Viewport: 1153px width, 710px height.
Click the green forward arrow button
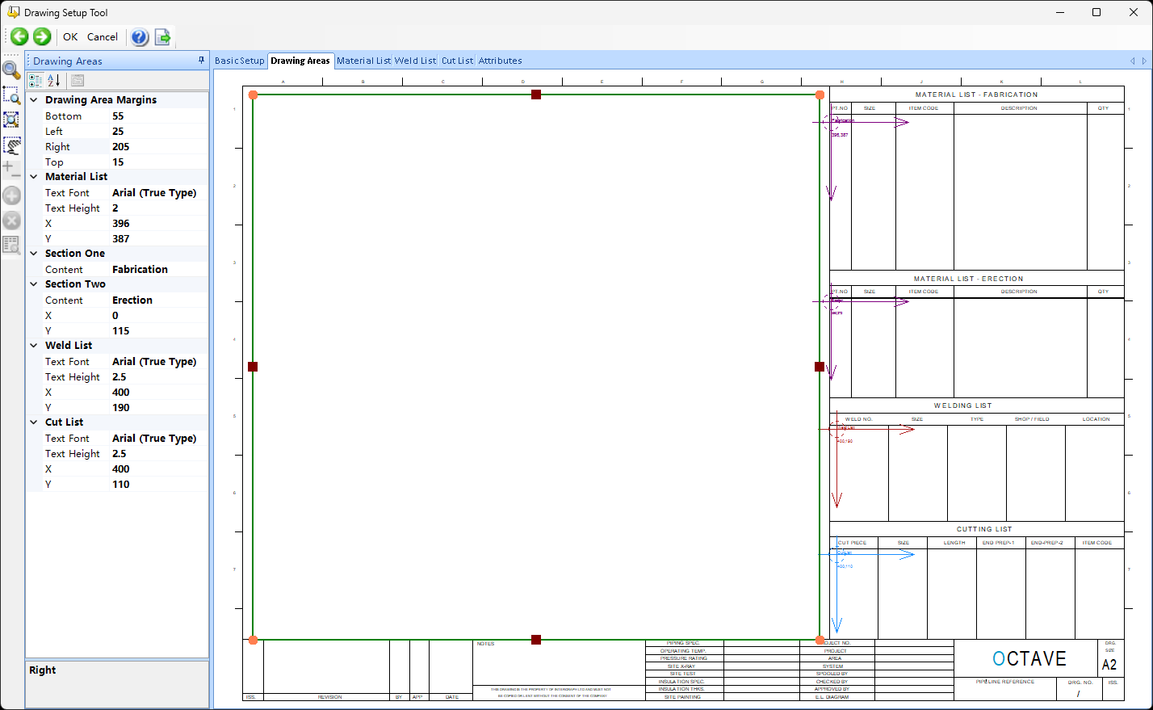pyautogui.click(x=42, y=36)
